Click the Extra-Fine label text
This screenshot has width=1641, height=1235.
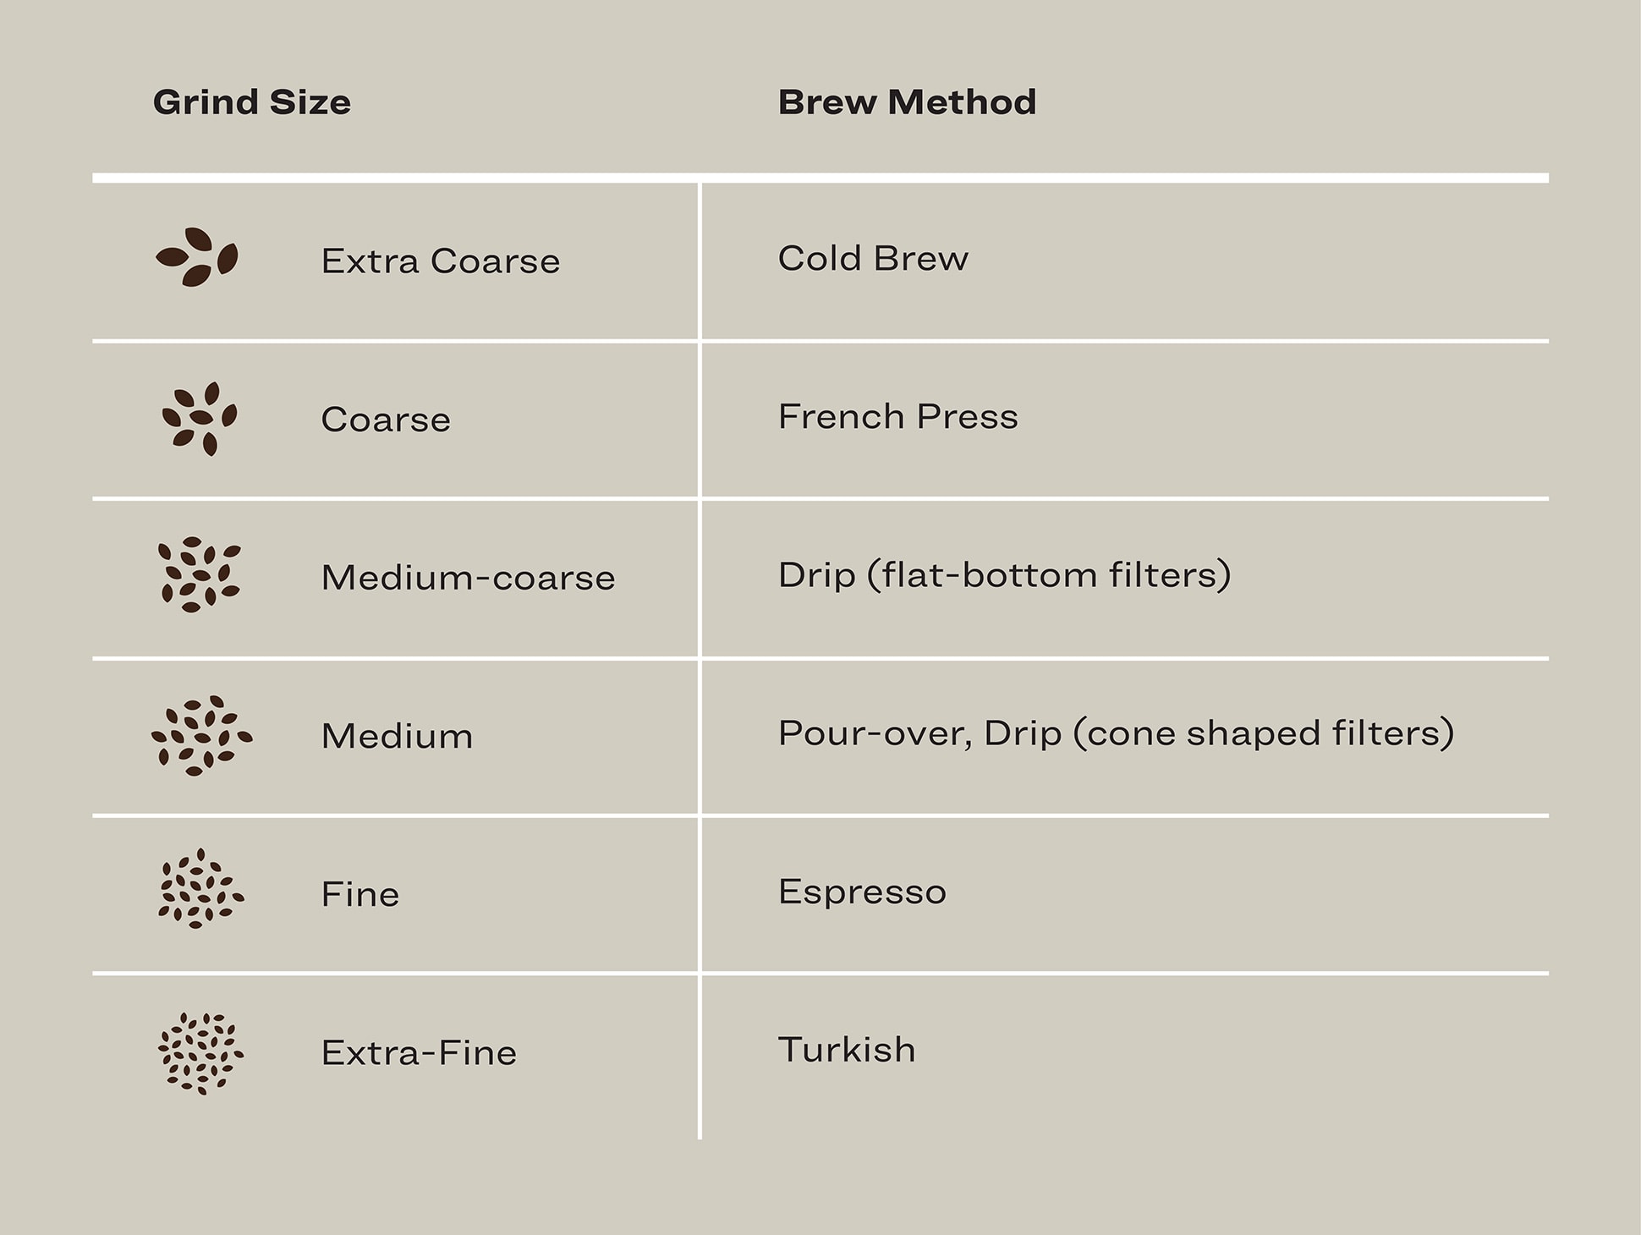[x=419, y=1053]
